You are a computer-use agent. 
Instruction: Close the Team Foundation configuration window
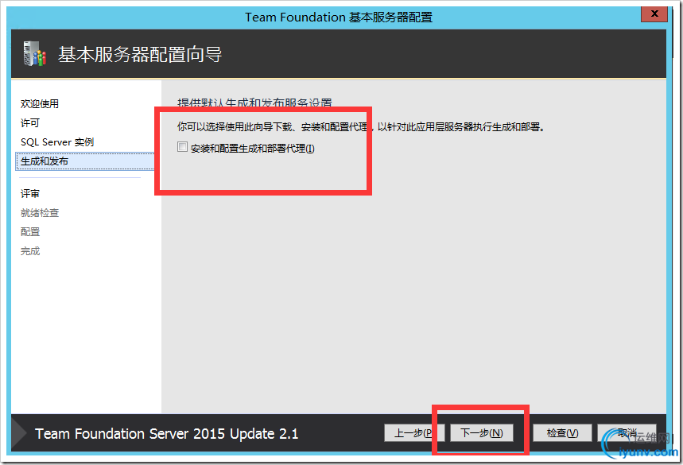click(x=654, y=14)
